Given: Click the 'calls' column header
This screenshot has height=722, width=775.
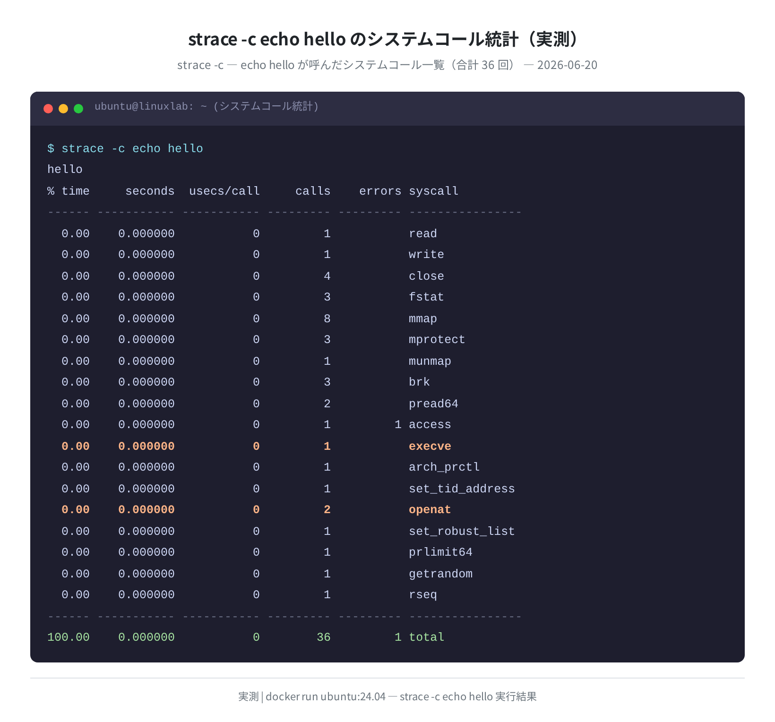Looking at the screenshot, I should click(x=313, y=191).
